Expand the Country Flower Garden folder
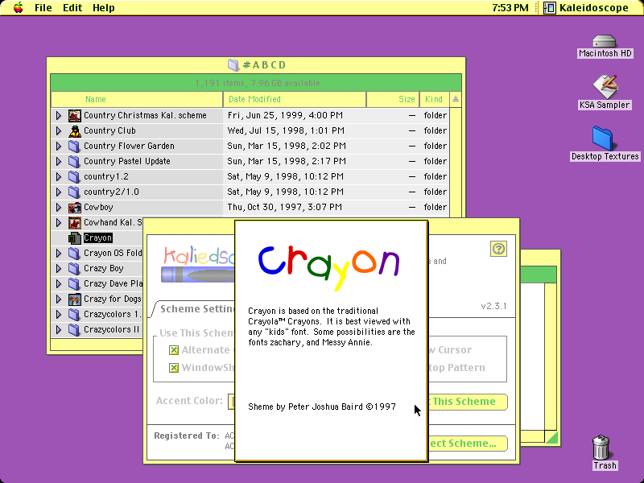Screen dimensions: 644x483 (59, 146)
